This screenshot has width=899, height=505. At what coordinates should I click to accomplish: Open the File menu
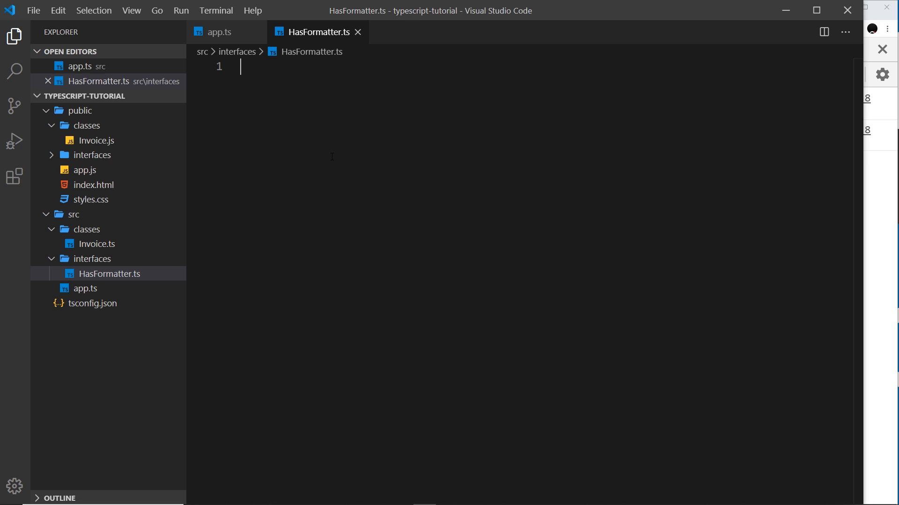click(x=33, y=10)
